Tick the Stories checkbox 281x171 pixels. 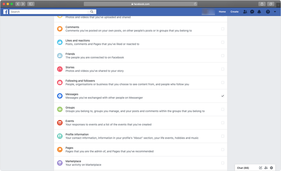coord(223,69)
